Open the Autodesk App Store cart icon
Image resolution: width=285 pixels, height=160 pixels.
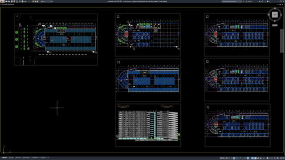[x=260, y=1]
